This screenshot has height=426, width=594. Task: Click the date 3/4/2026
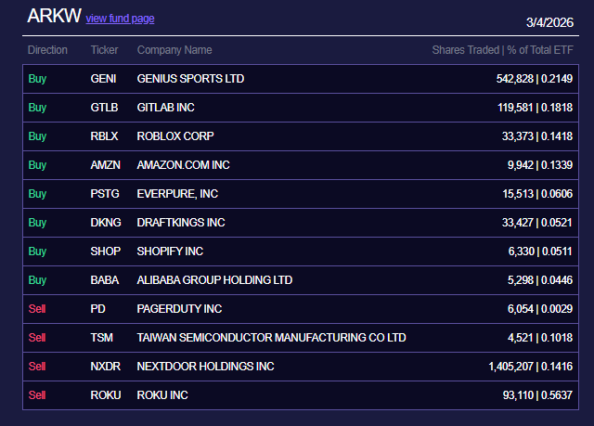[x=549, y=22]
